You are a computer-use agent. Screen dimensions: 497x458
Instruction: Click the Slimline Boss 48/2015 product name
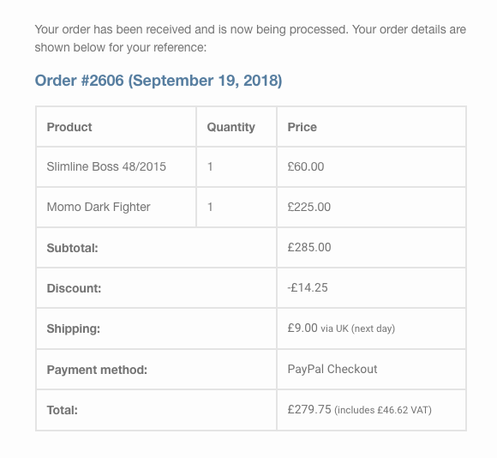pyautogui.click(x=106, y=167)
